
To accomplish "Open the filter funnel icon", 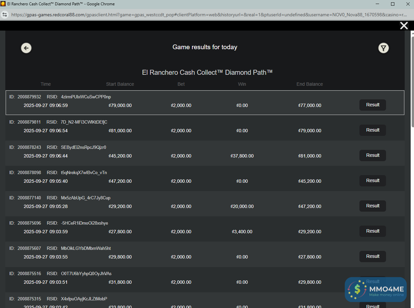I will pos(383,48).
